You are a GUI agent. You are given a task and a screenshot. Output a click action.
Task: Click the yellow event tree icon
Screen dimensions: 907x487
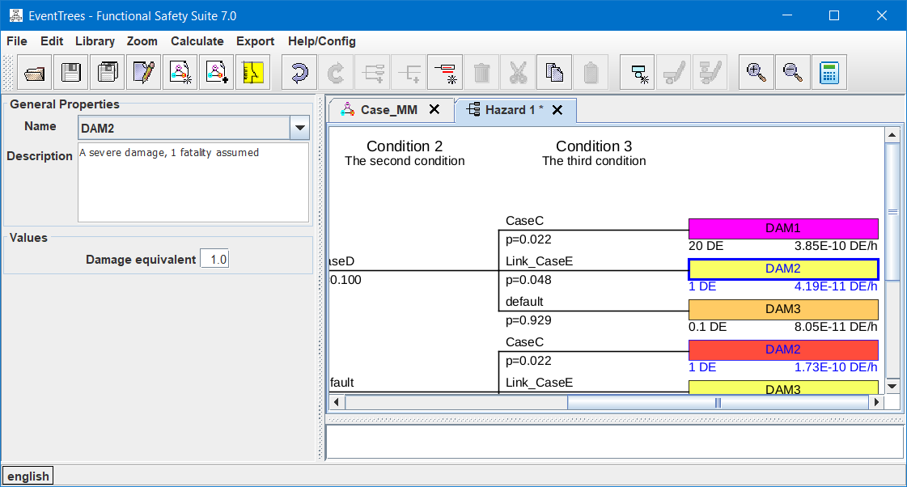[x=253, y=73]
